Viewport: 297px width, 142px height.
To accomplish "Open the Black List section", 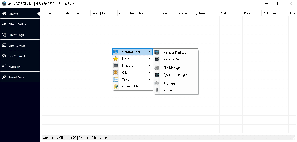I will (x=20, y=66).
